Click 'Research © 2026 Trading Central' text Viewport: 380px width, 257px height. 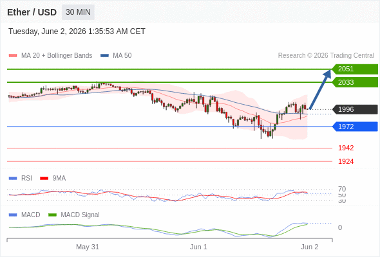point(326,56)
